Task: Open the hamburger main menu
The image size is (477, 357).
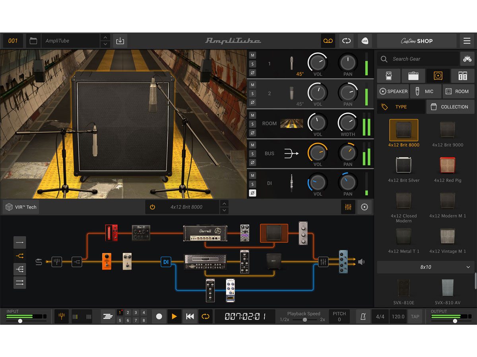Action: click(467, 41)
